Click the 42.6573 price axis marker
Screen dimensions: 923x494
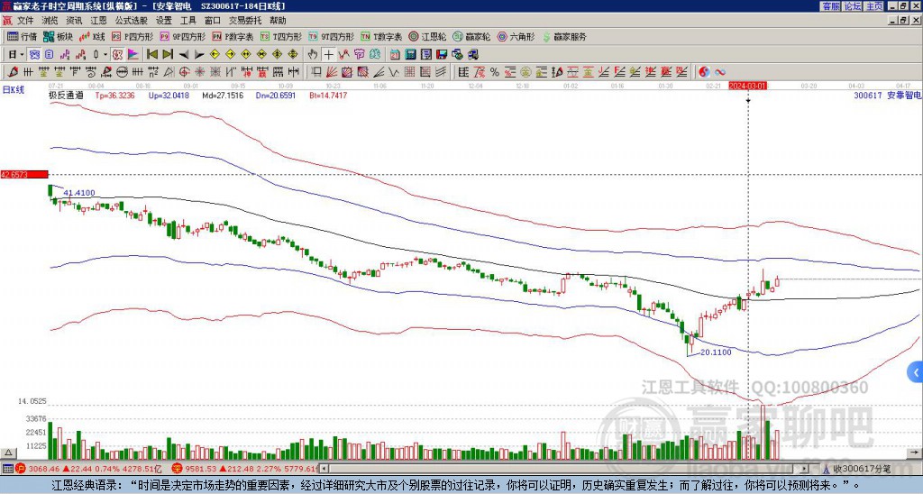pyautogui.click(x=24, y=175)
